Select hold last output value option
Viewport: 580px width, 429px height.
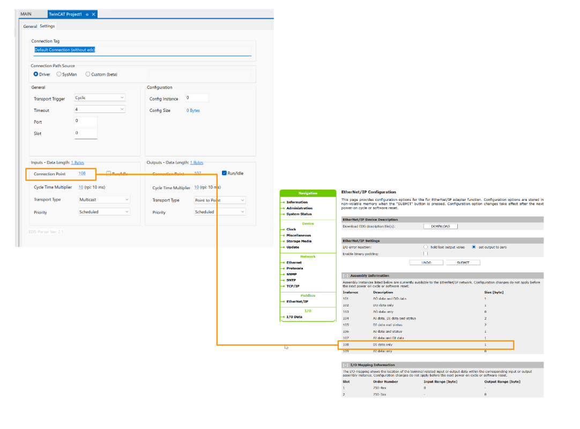tap(426, 247)
